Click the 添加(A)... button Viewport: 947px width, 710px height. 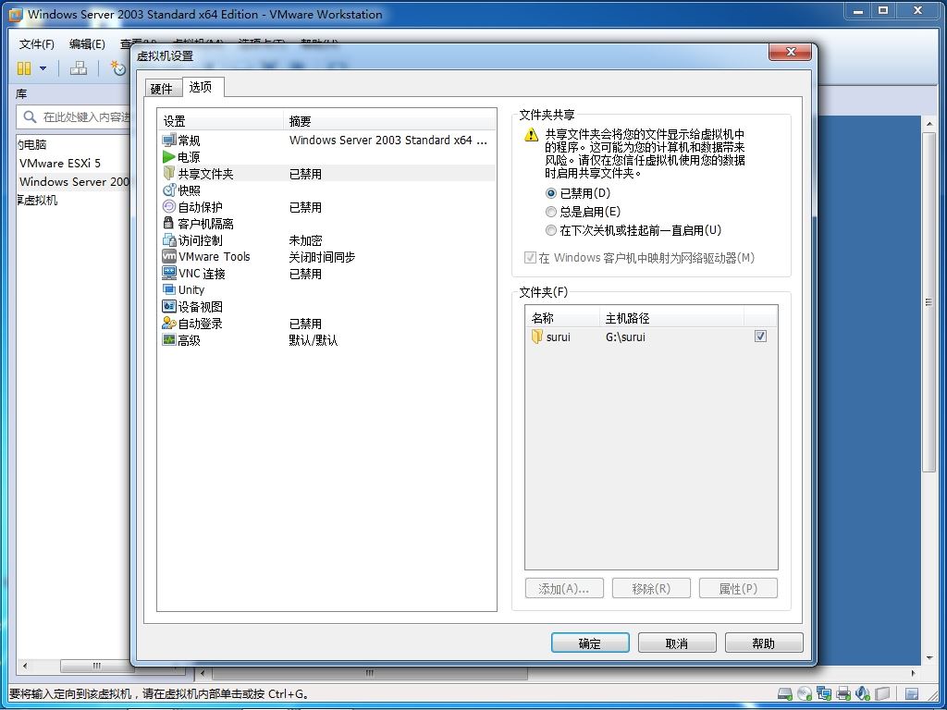564,589
